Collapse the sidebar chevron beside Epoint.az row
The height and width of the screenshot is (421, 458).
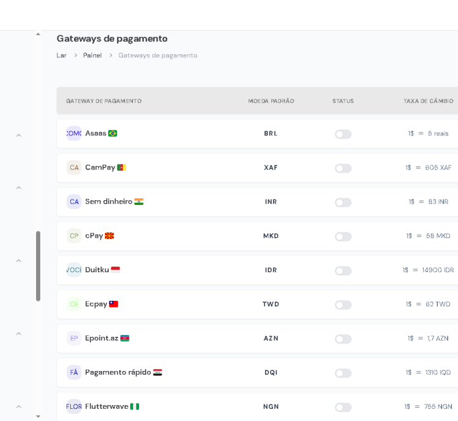(19, 334)
